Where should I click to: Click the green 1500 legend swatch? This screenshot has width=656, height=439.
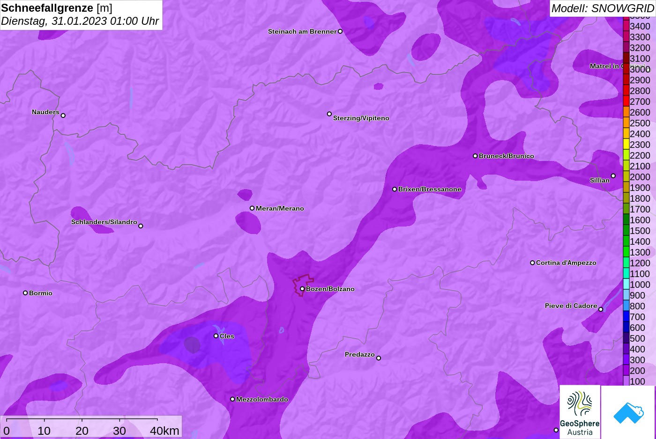[x=626, y=230]
